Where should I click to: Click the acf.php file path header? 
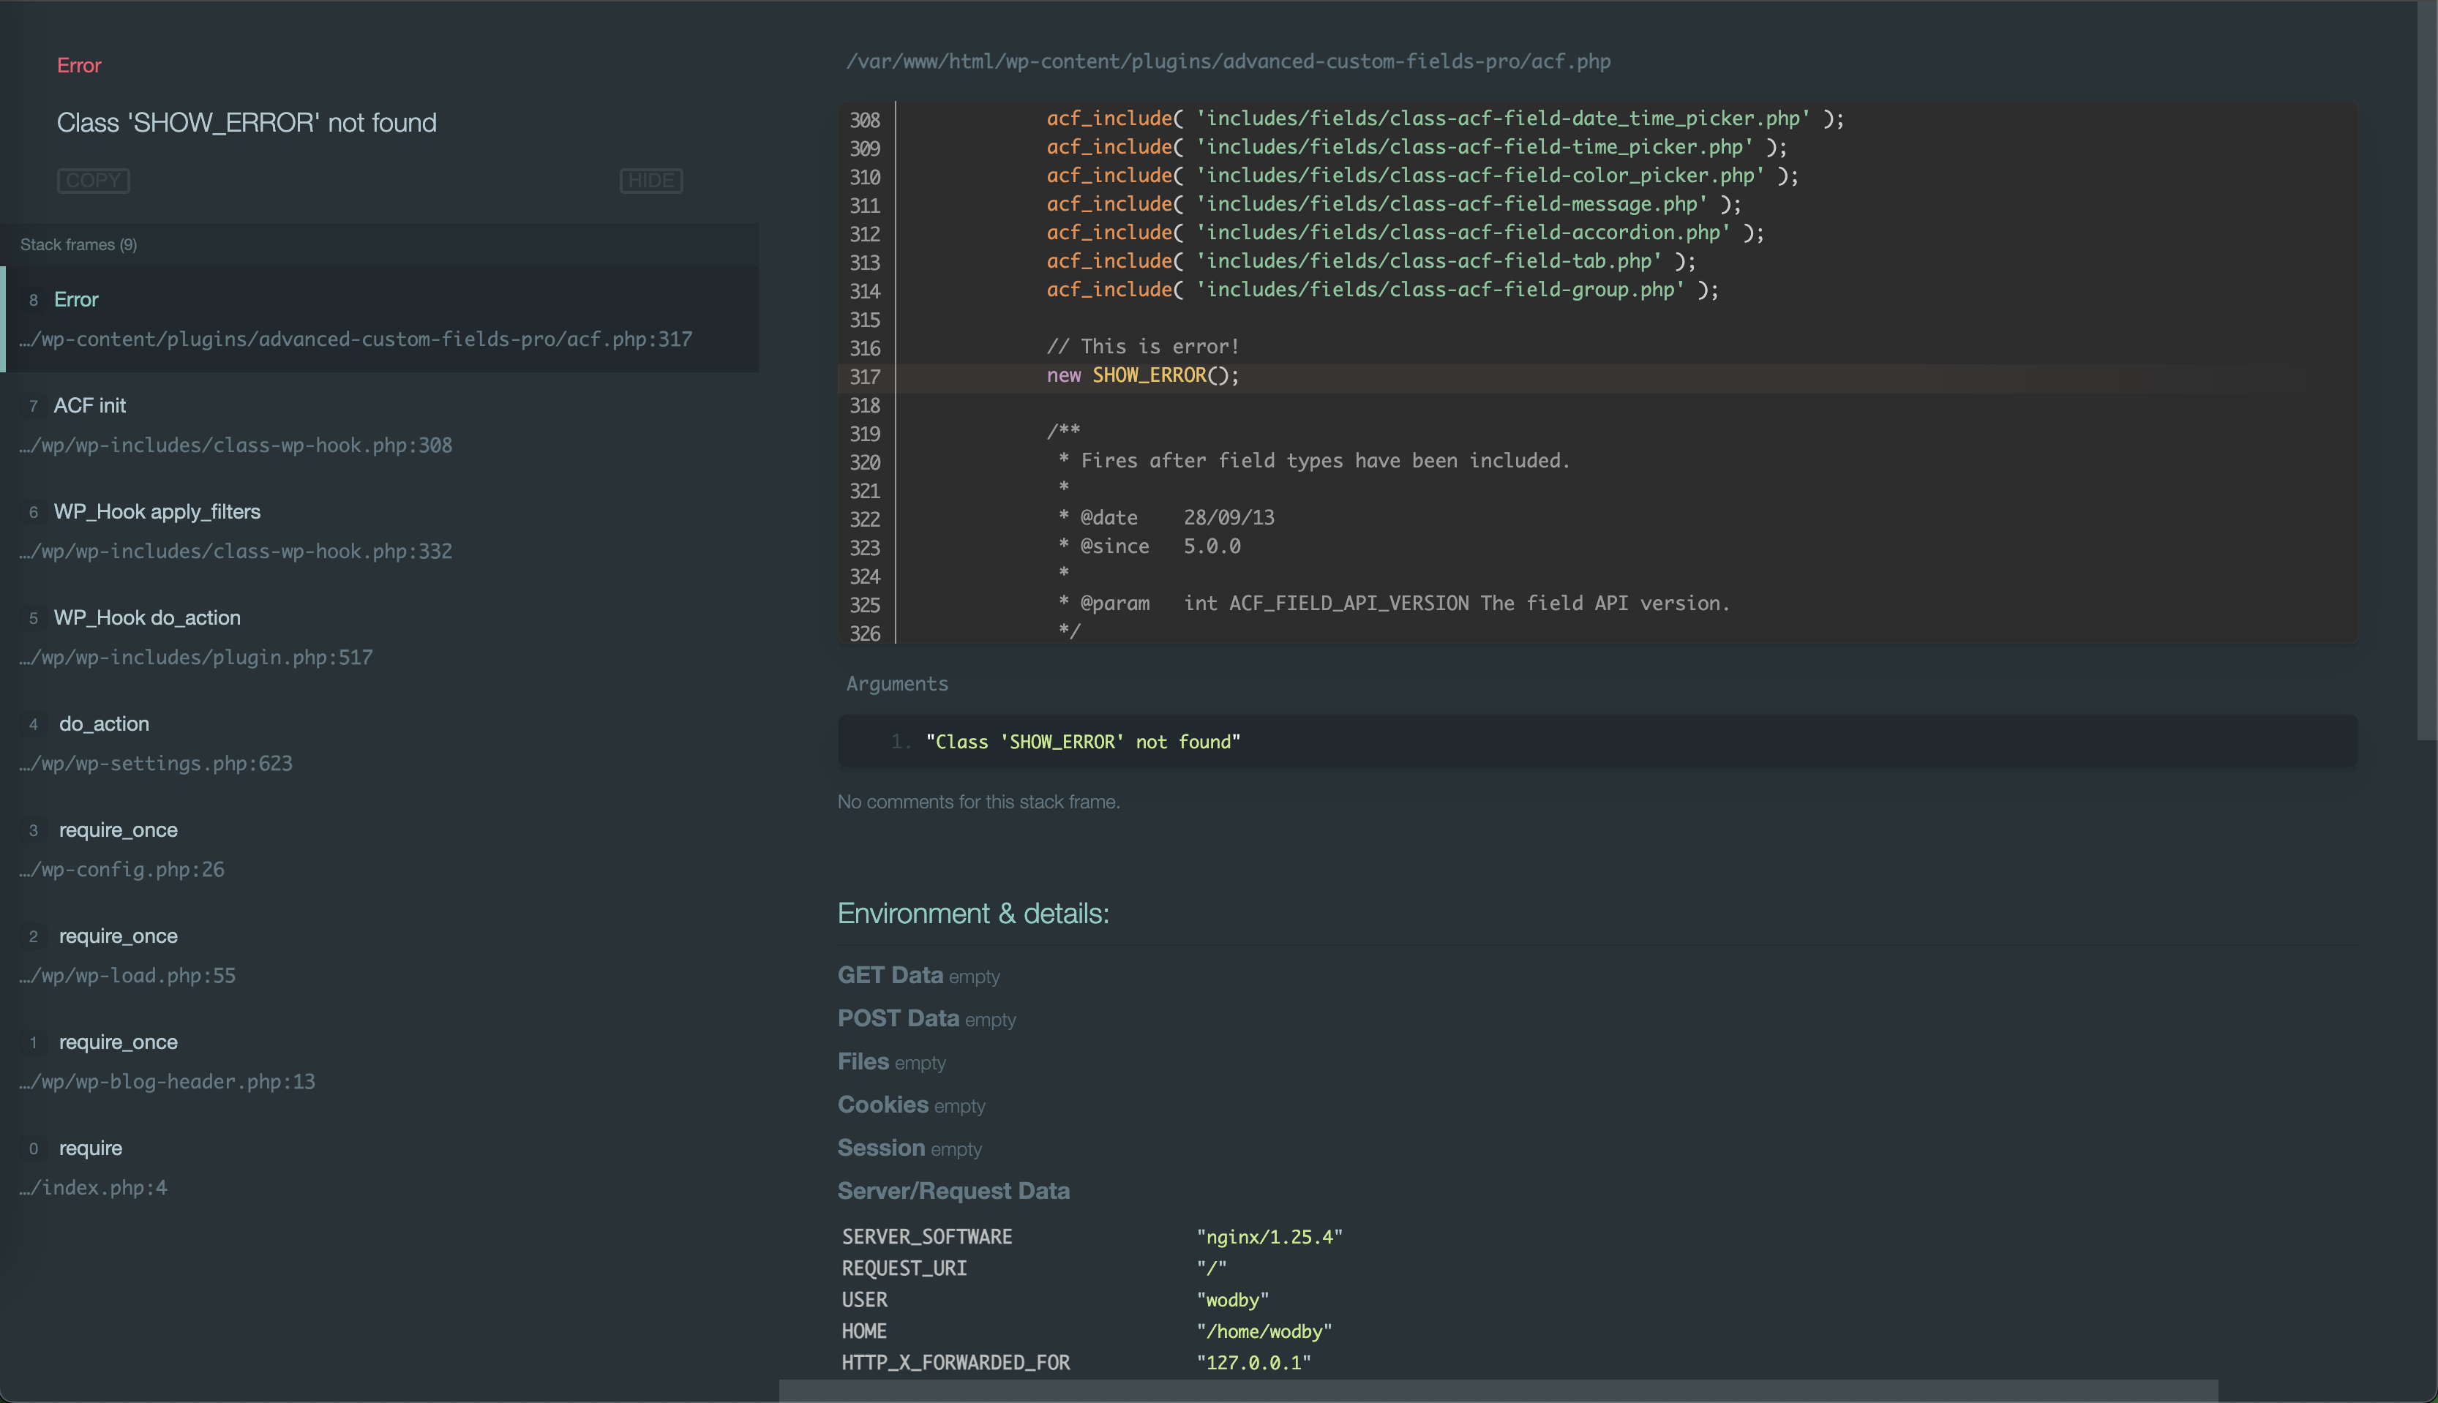tap(1228, 61)
